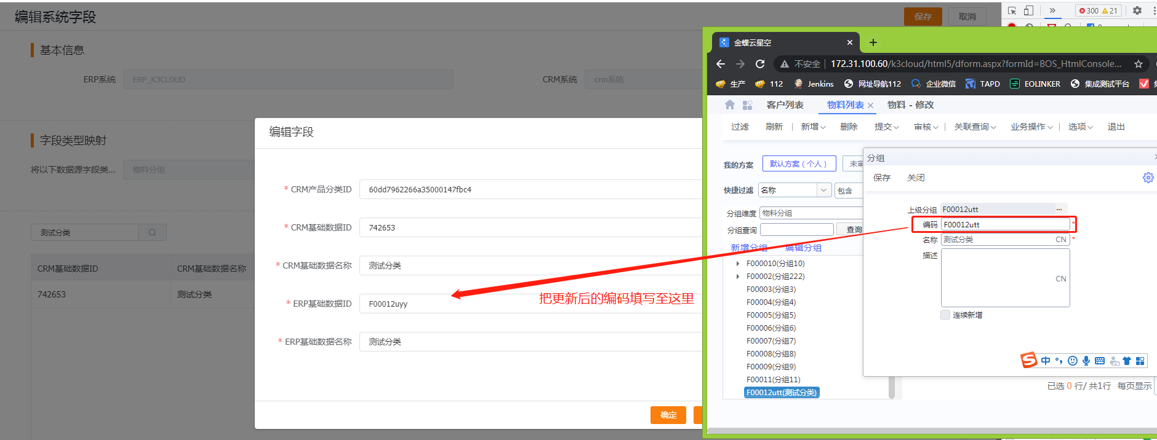Click 删除 in the list toolbar

[x=849, y=127]
